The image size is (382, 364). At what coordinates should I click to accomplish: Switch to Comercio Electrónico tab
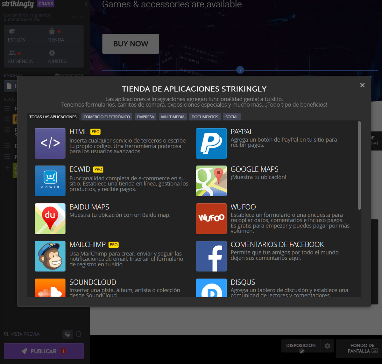click(107, 117)
